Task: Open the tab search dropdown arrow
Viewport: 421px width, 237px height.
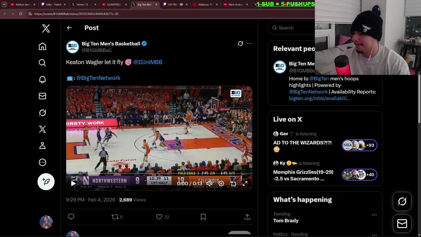Action: 4,5
